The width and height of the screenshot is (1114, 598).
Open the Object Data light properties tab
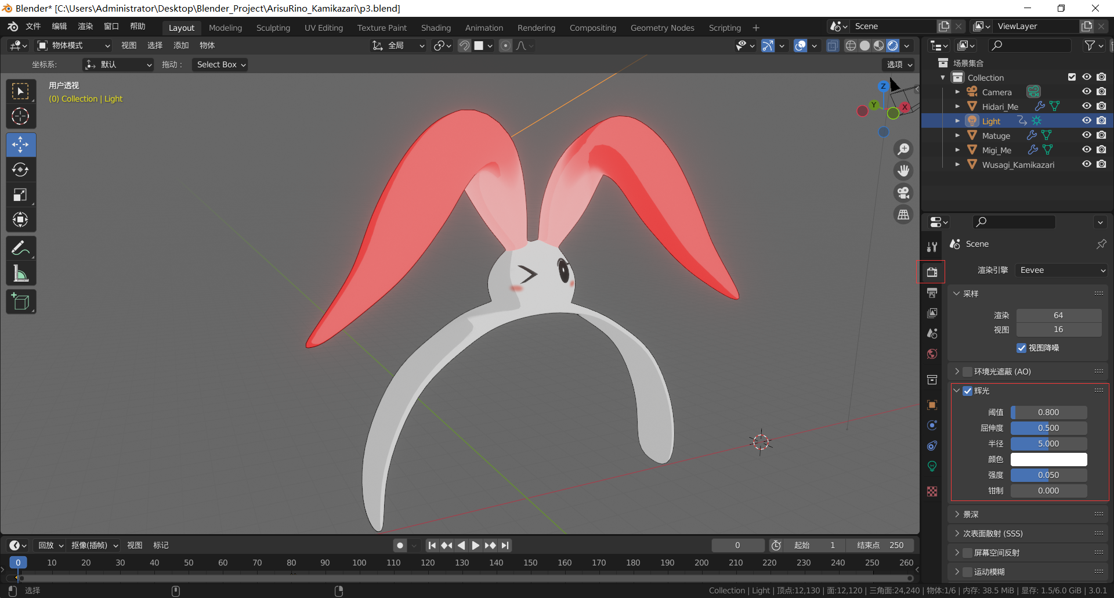click(932, 466)
